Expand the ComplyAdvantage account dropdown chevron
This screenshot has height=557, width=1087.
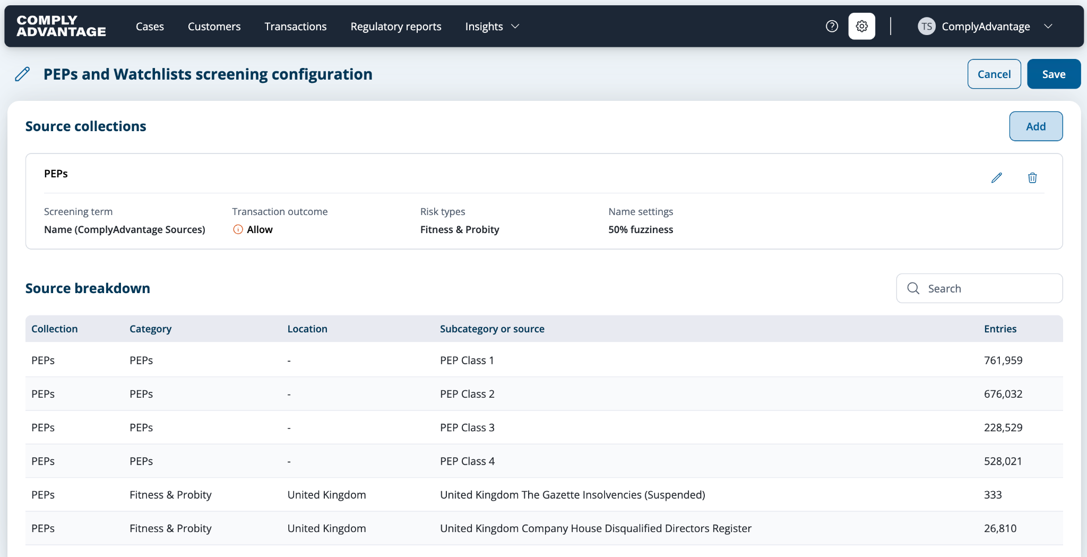click(x=1048, y=26)
